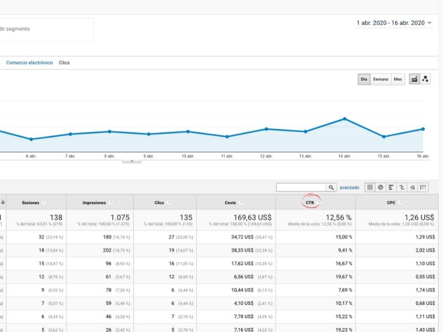Open the date range 1 abr. 2020 - 16 abr. 2020

pos(390,23)
